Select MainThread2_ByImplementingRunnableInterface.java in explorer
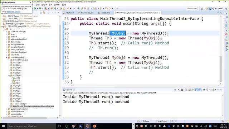 pos(33,106)
